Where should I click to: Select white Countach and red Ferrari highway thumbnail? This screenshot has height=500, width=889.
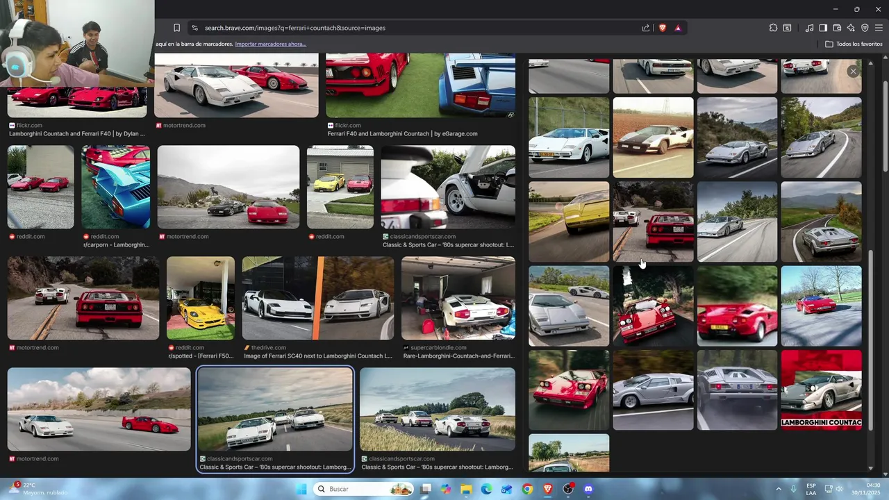click(x=99, y=410)
